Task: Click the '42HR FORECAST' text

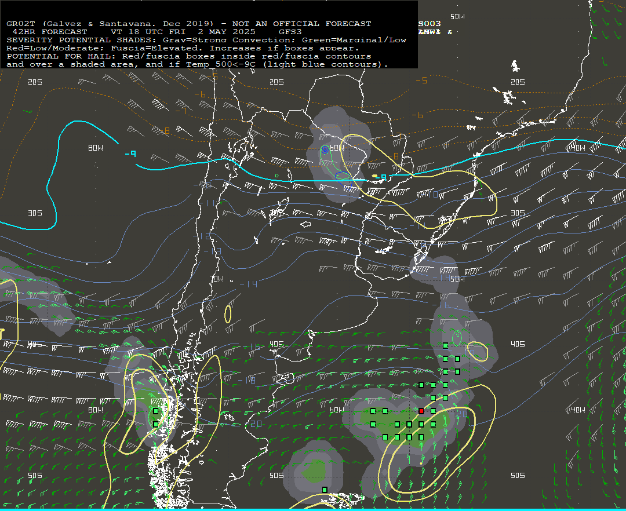Action: pos(50,32)
